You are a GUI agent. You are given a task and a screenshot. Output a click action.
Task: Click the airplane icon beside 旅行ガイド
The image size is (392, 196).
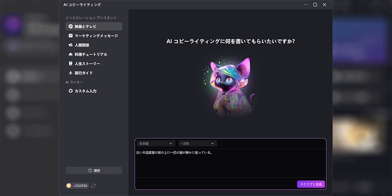click(71, 73)
